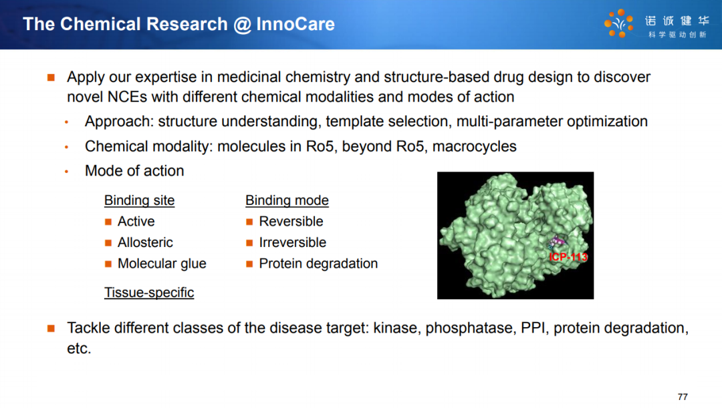
Task: Click the orange bullet beside Molecular glue
Action: [x=108, y=264]
